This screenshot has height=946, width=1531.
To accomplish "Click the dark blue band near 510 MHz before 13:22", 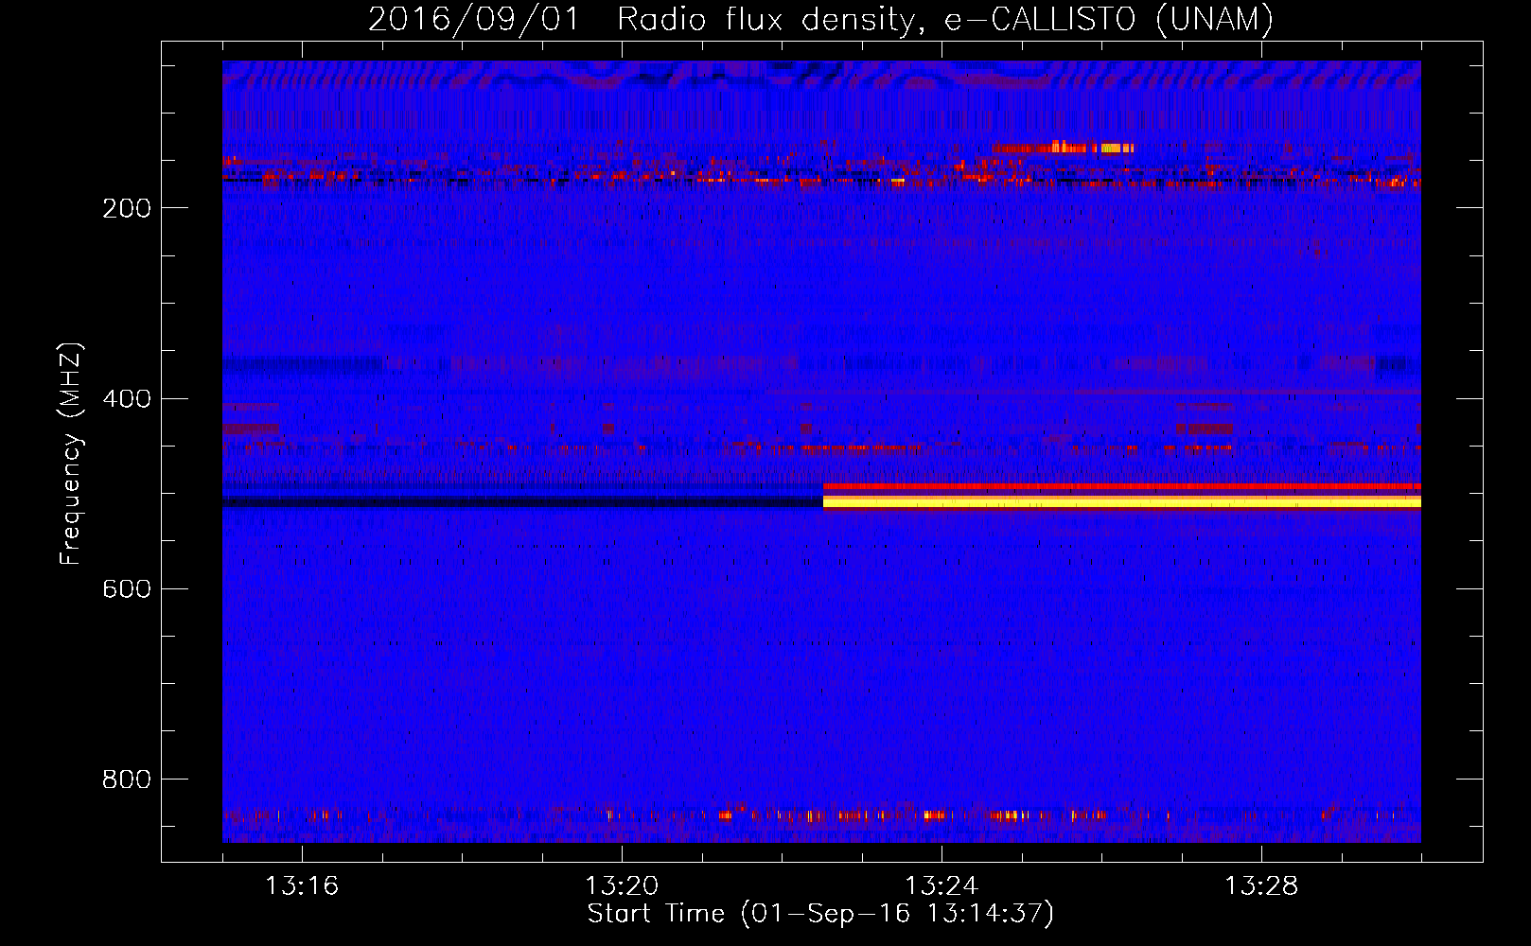I will [522, 500].
